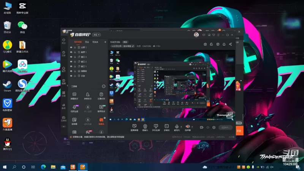
Task: Add a 手机投屏 phone cast source
Action: coord(156,128)
